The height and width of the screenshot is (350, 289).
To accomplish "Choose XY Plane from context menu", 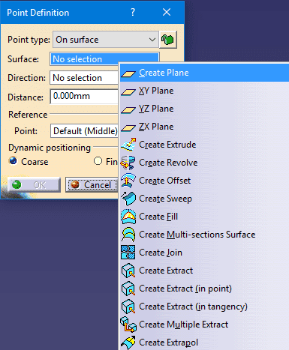I will pyautogui.click(x=204, y=91).
